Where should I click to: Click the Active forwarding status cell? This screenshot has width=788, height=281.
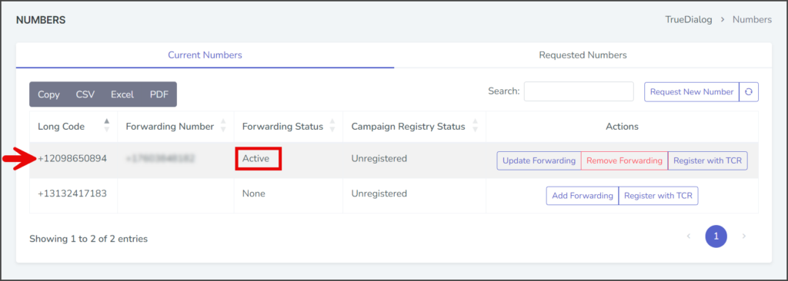coord(289,160)
